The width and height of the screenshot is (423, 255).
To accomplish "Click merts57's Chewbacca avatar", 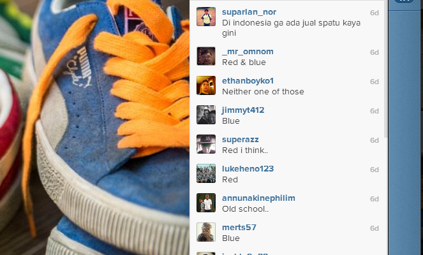I will pos(206,232).
